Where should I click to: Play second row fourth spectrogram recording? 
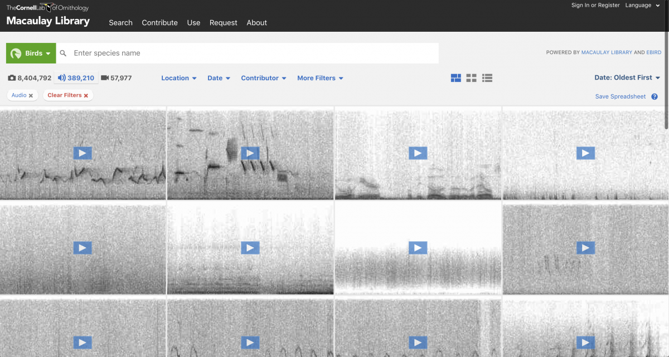pos(585,248)
